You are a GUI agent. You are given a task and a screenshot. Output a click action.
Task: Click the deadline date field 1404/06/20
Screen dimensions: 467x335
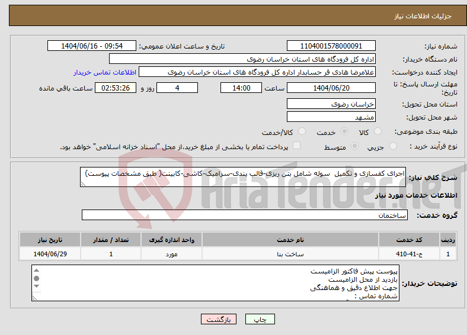pos(331,88)
